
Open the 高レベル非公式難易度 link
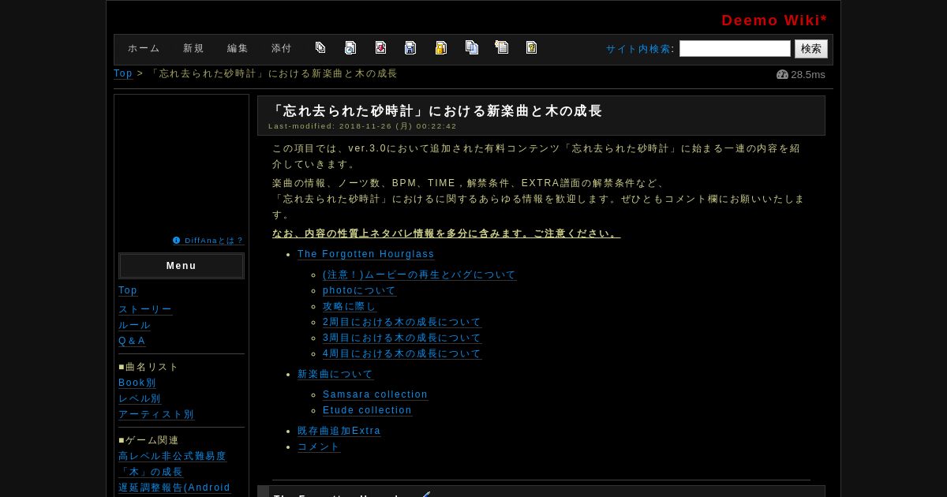(172, 456)
